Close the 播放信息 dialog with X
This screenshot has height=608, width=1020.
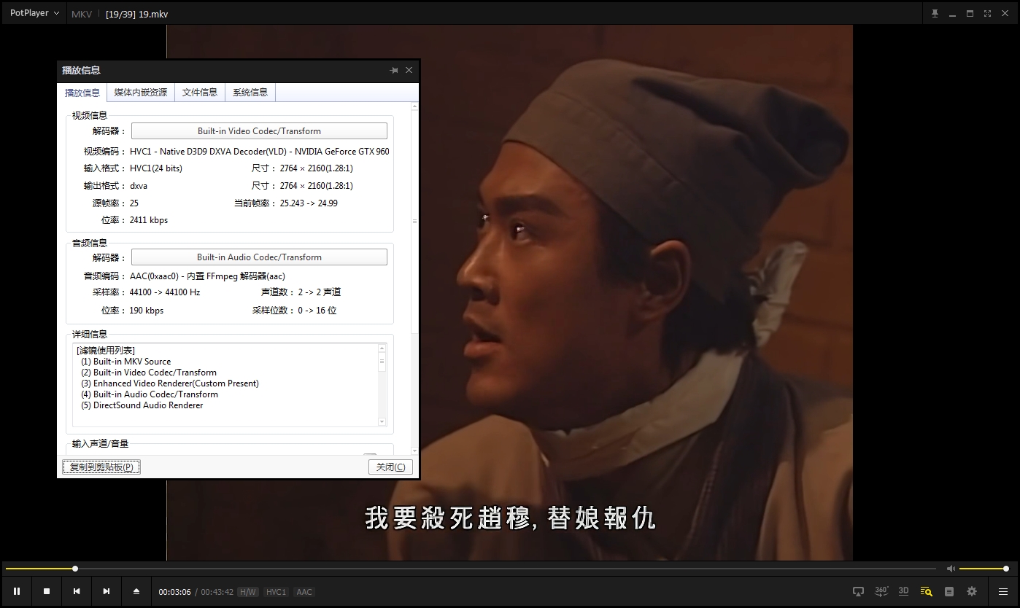coord(409,70)
